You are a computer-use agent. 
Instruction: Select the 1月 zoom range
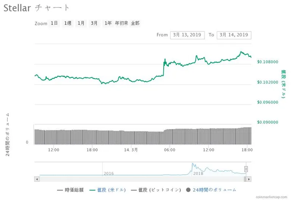click(x=81, y=23)
